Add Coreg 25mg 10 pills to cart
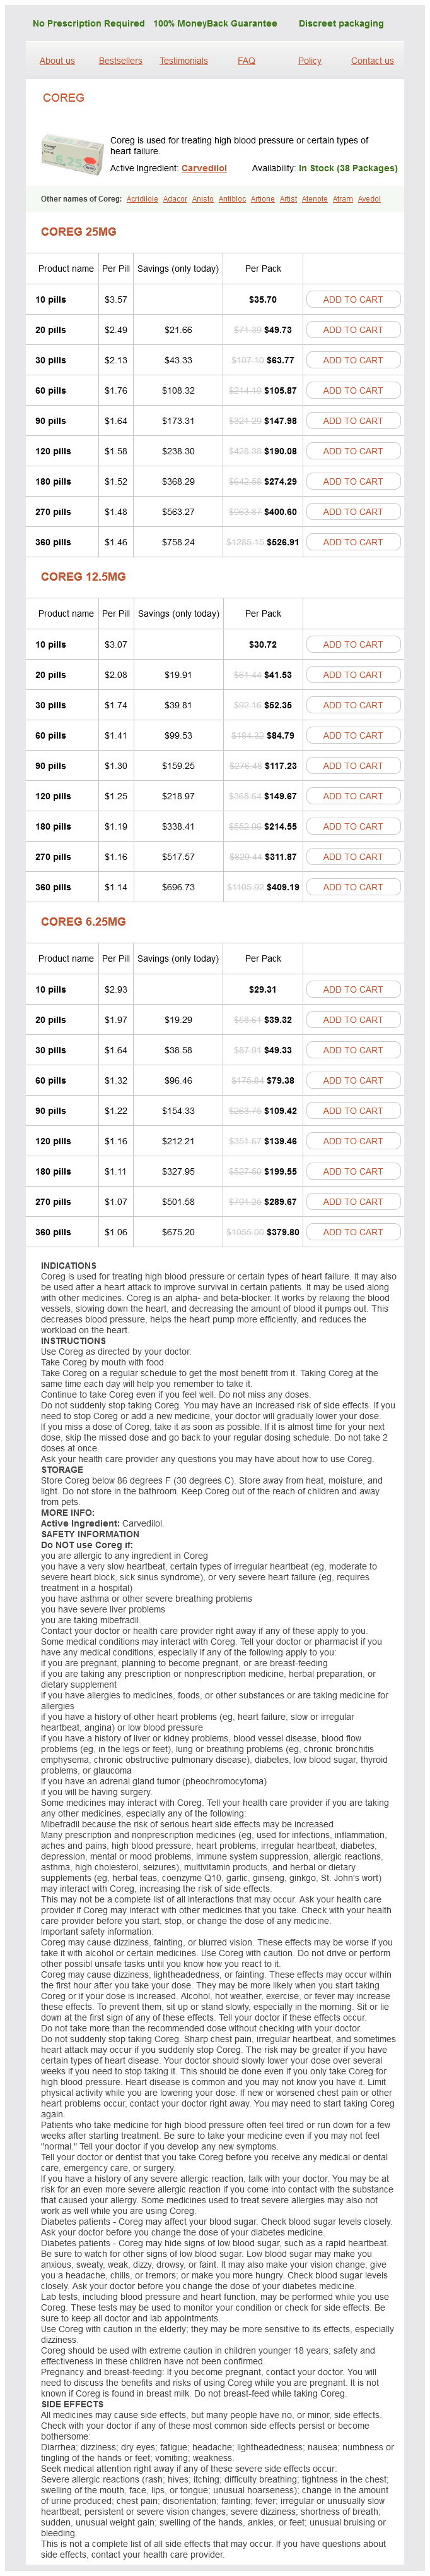 (352, 299)
